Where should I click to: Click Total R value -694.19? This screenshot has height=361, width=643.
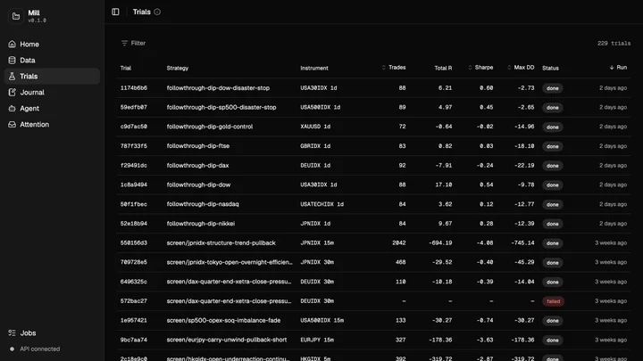[x=440, y=242]
